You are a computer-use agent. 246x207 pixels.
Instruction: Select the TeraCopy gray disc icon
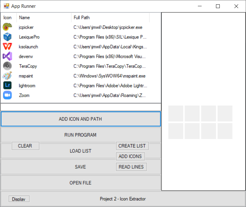pos(8,66)
